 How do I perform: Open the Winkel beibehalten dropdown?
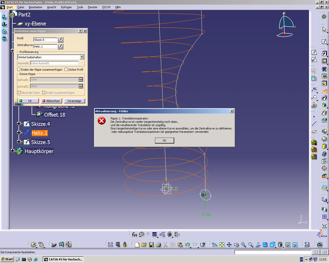[x=82, y=57]
